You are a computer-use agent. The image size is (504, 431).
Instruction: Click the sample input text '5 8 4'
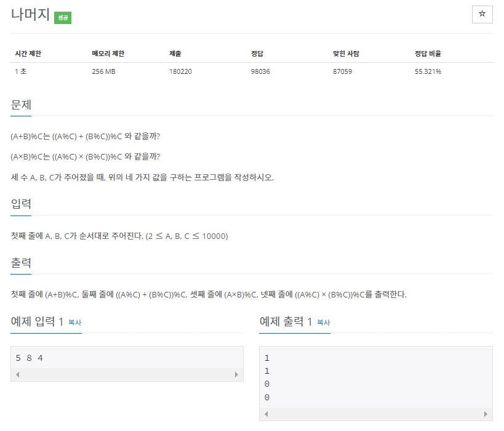point(30,358)
